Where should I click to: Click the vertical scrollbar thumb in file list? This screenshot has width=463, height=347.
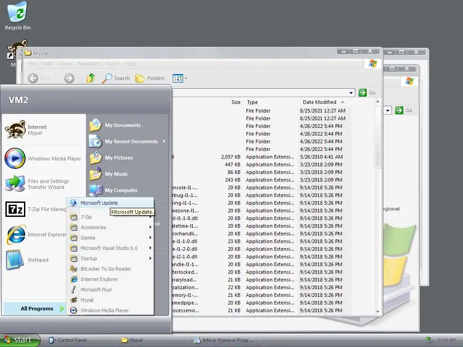tap(378, 136)
